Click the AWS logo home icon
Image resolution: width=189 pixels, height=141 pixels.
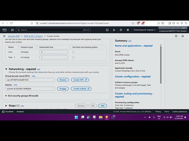tap(5, 30)
